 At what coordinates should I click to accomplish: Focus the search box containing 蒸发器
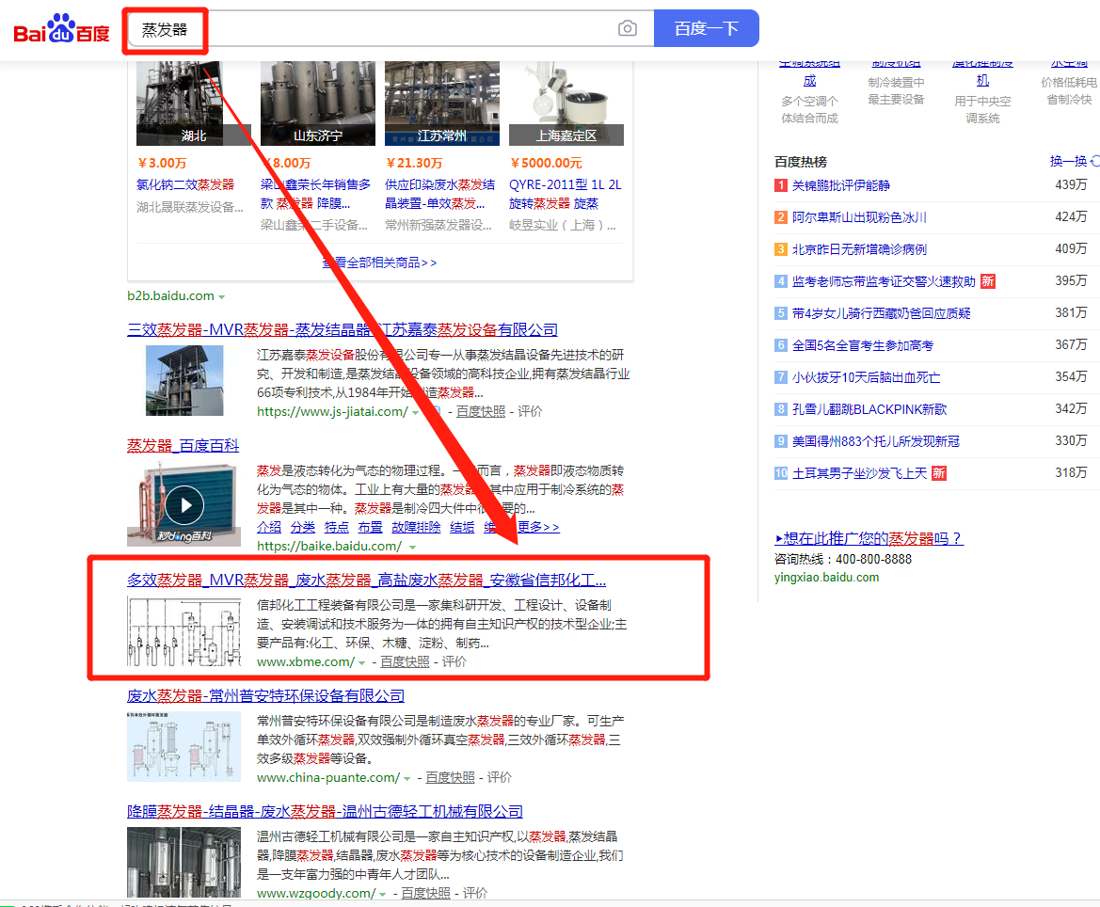point(391,28)
